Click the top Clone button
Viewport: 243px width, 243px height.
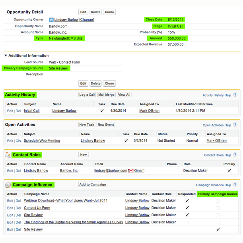pyautogui.click(x=109, y=12)
